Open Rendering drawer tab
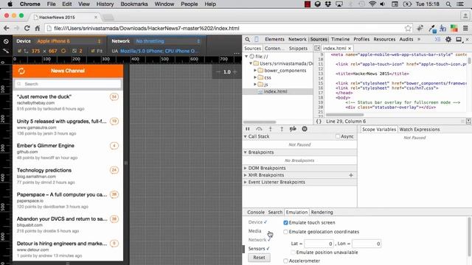The width and height of the screenshot is (472, 265). tap(322, 212)
